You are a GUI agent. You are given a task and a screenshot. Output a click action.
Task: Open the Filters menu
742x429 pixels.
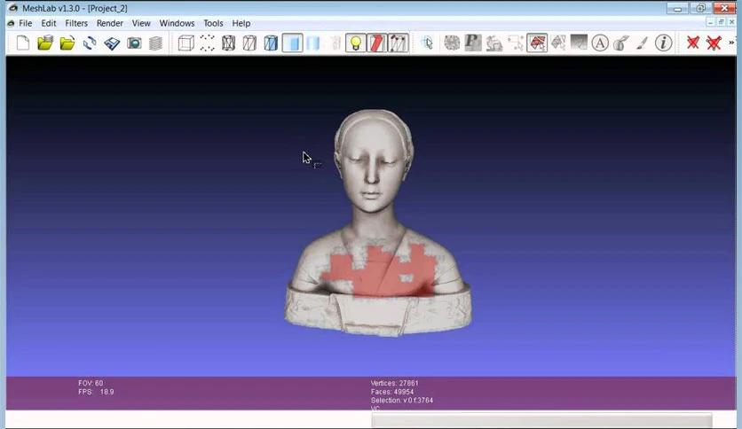click(x=76, y=23)
